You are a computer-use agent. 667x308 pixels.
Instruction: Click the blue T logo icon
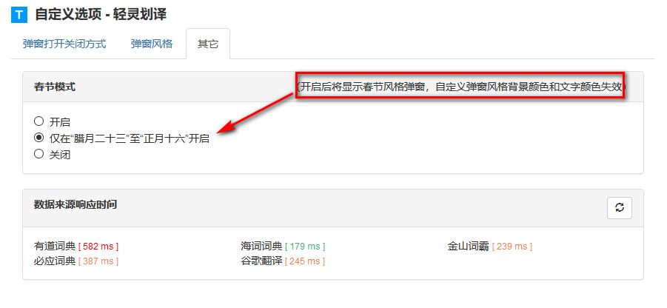[19, 15]
